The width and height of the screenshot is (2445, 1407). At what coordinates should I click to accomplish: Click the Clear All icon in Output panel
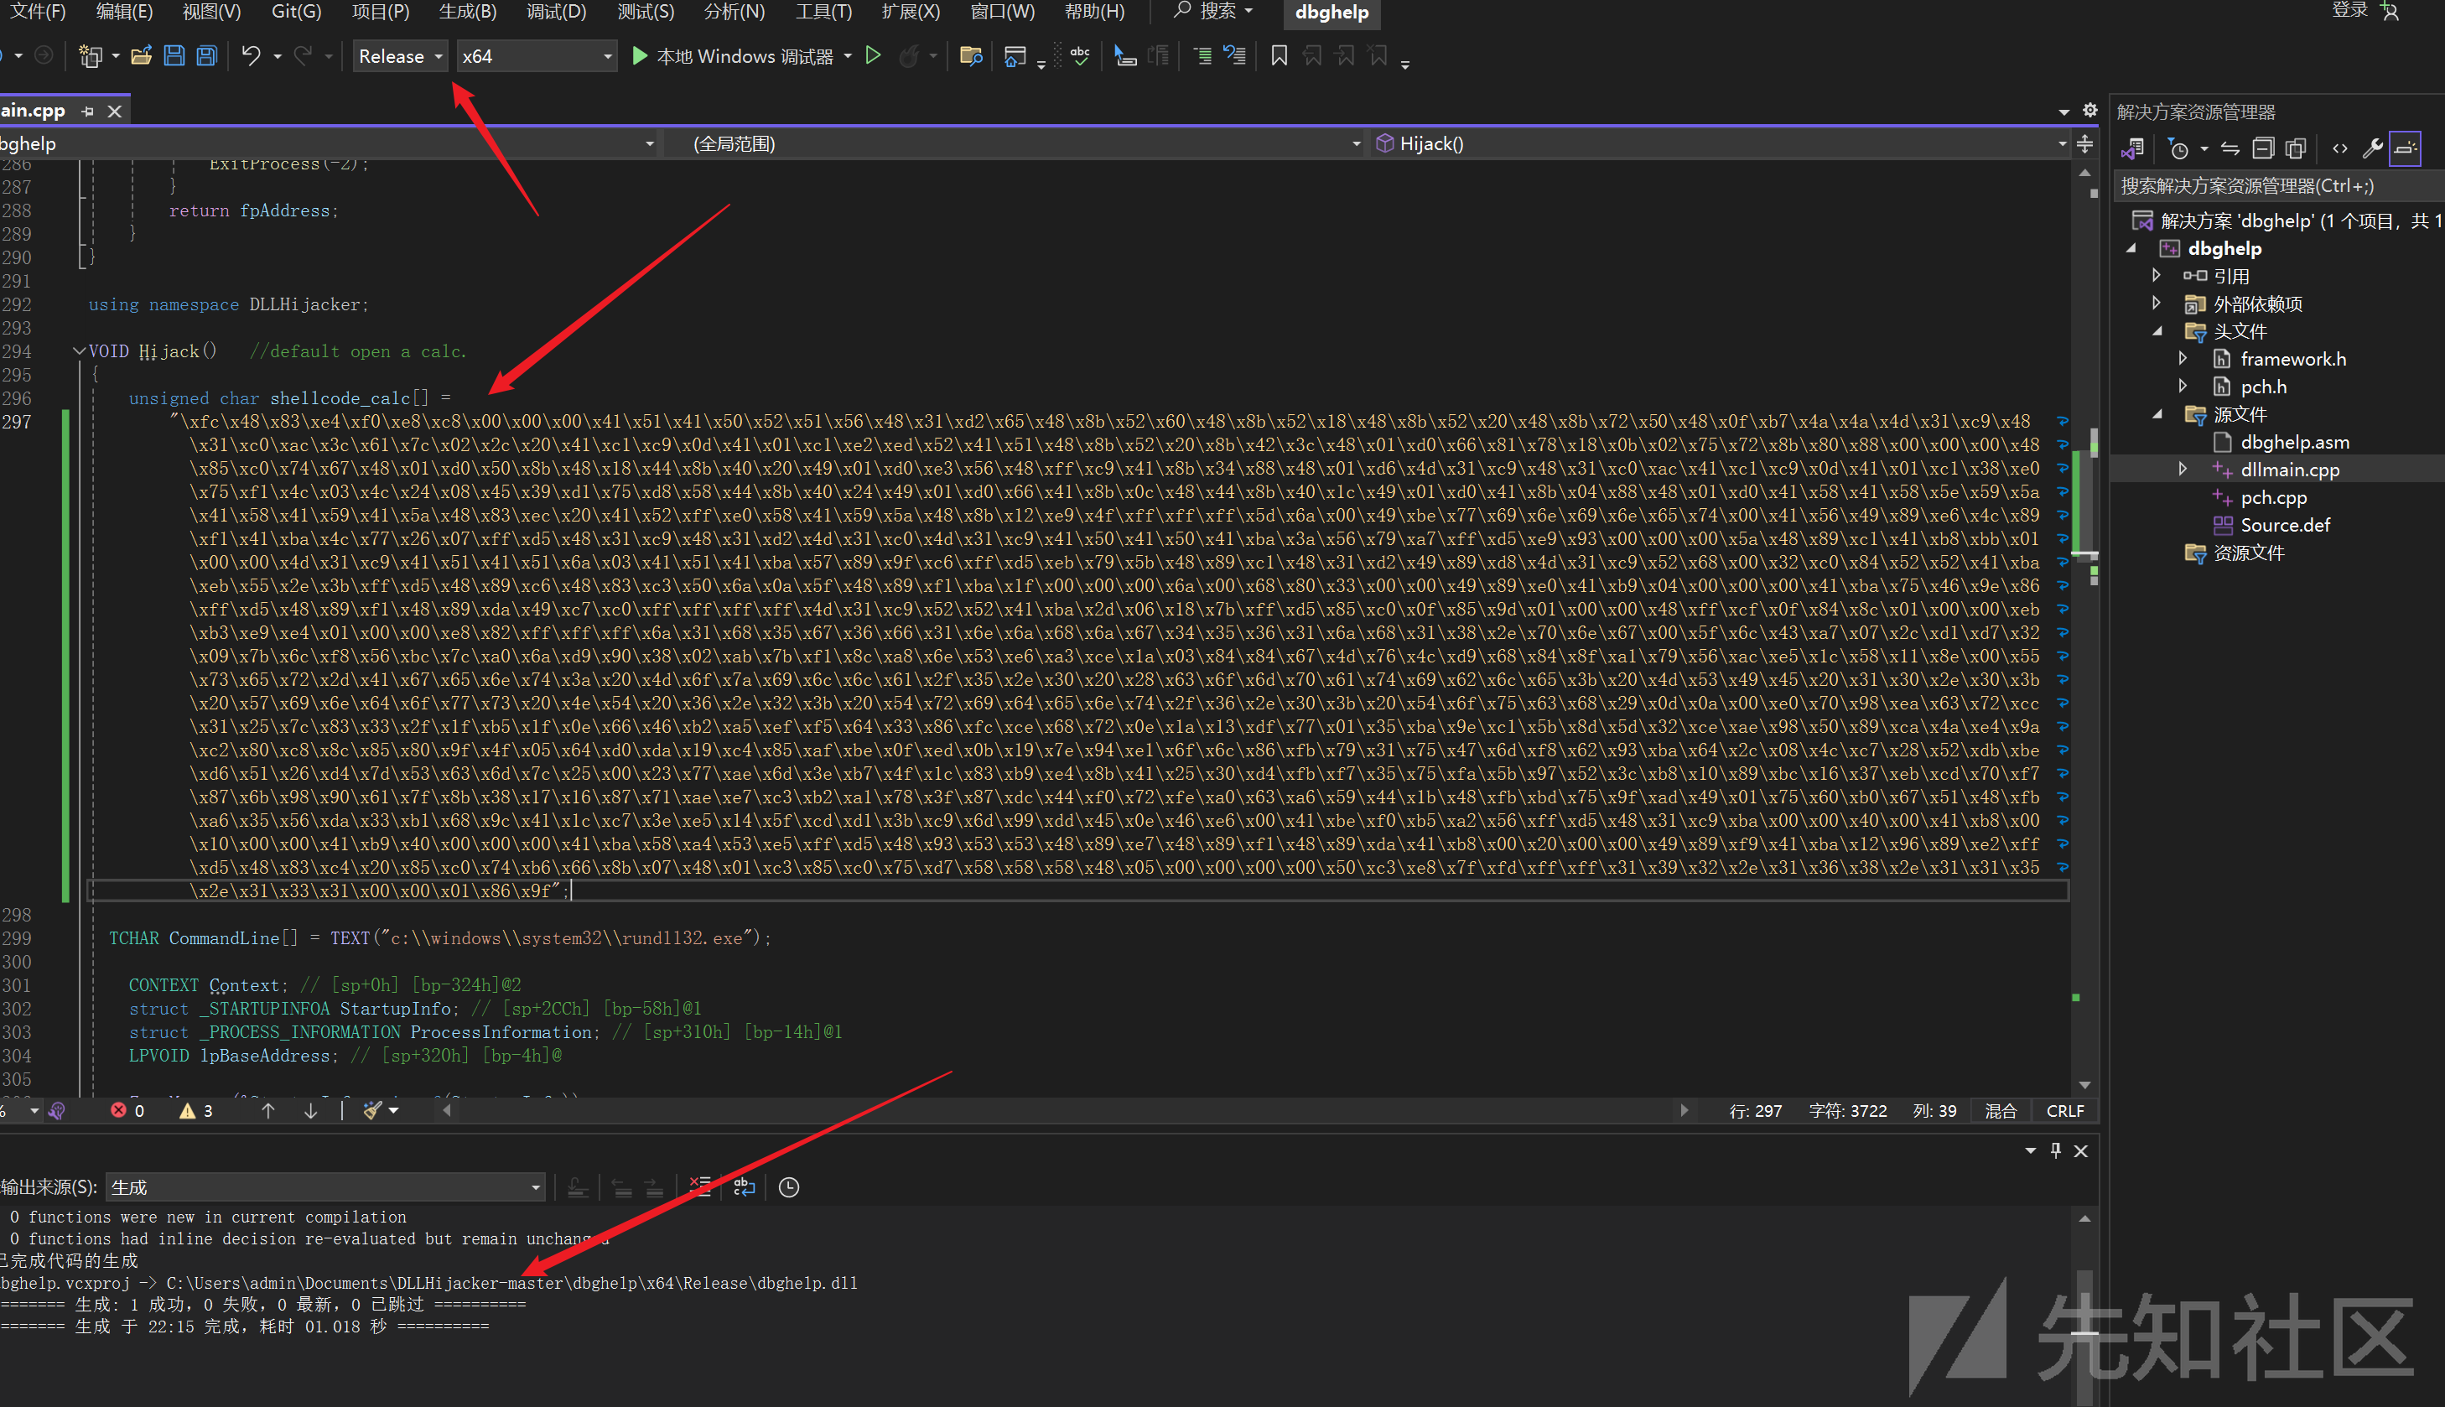point(699,1186)
